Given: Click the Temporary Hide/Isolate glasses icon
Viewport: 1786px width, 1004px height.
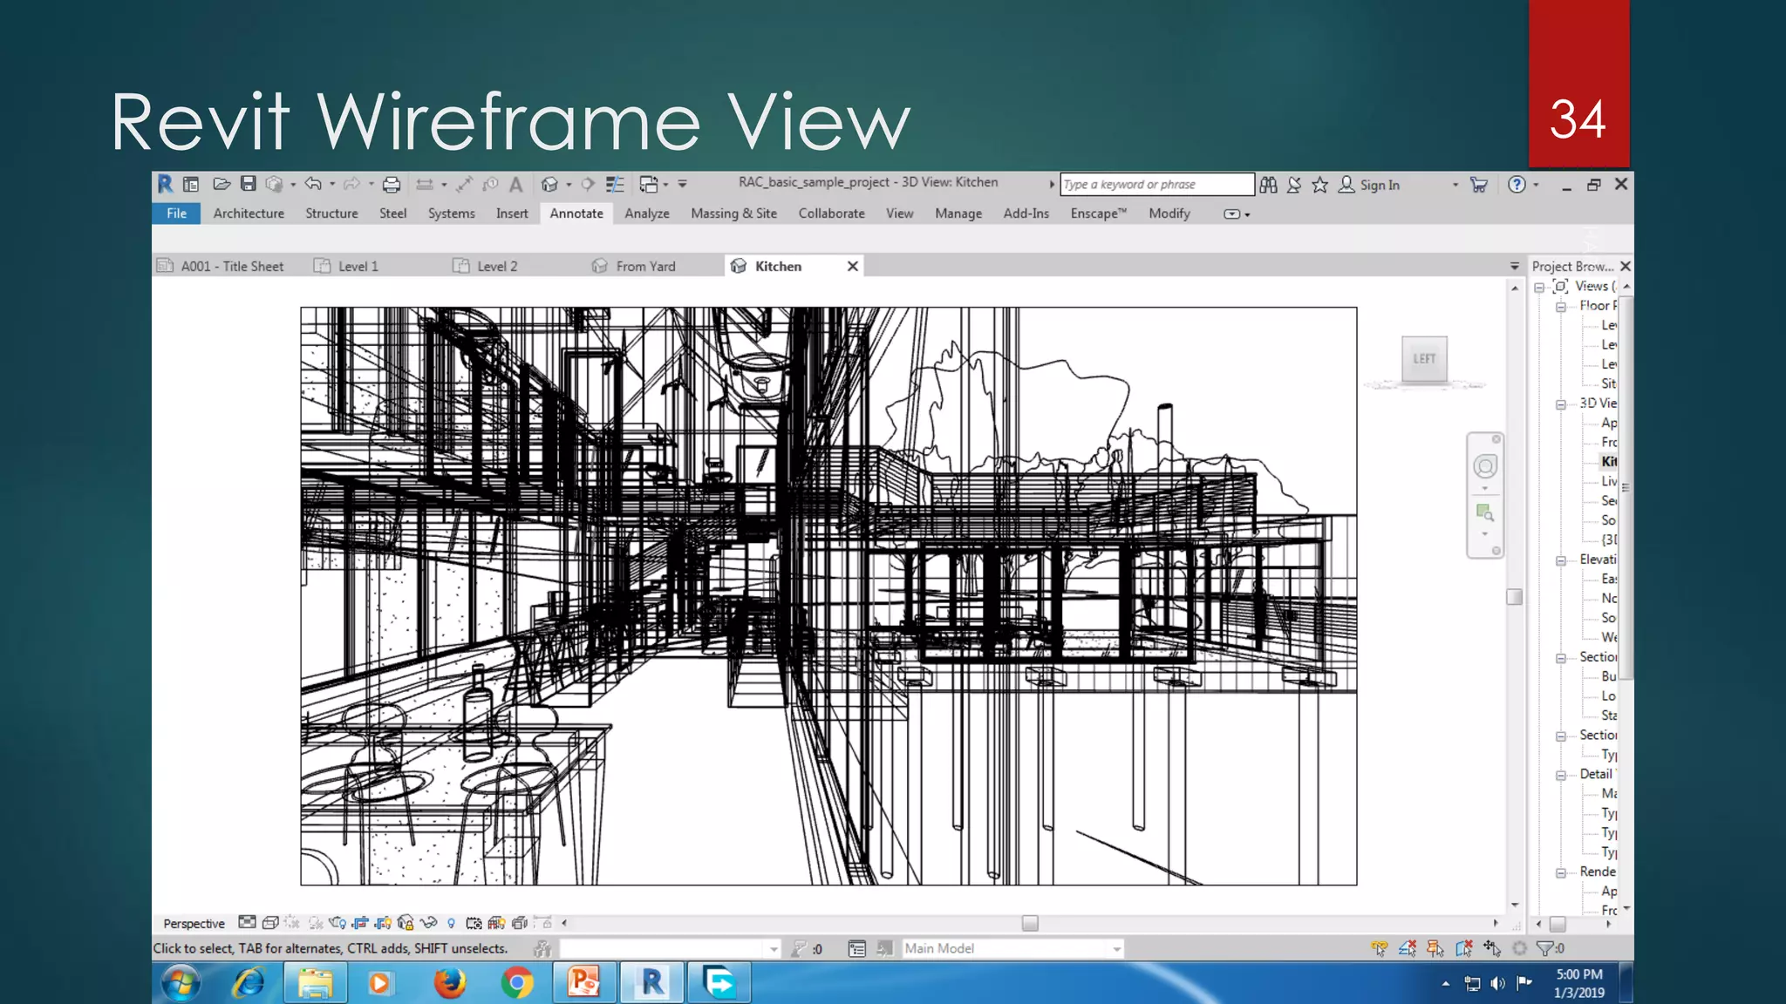Looking at the screenshot, I should click(x=428, y=923).
